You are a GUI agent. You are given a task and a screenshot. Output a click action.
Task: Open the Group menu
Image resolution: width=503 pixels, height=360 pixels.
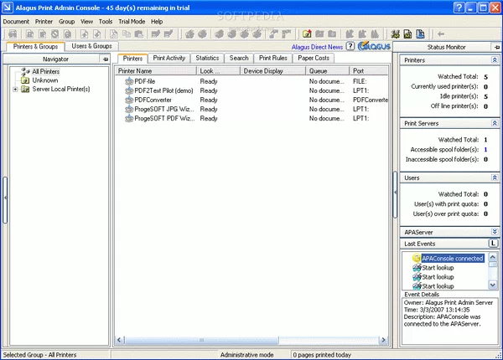(x=67, y=22)
